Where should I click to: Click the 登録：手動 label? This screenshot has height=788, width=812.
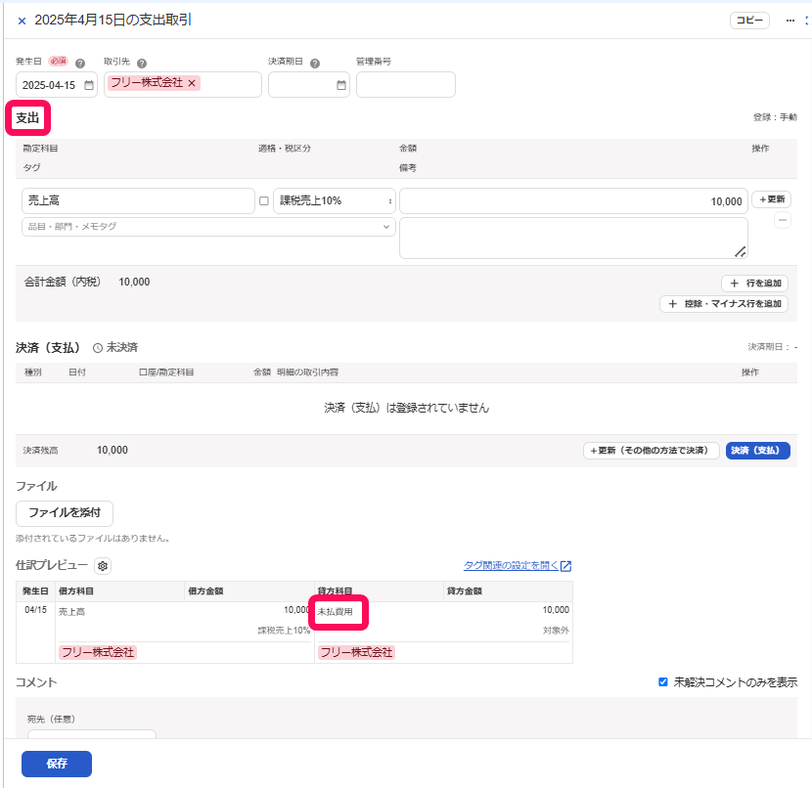775,117
